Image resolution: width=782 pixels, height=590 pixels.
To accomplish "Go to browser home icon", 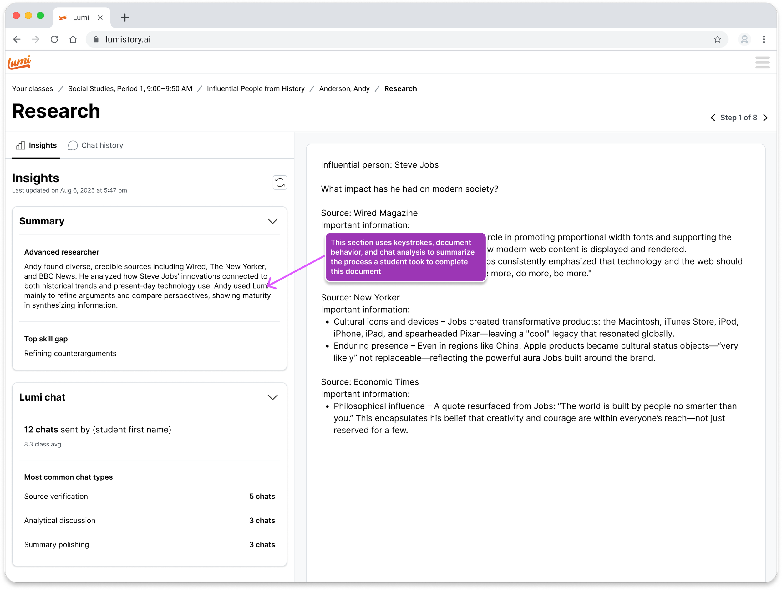I will (x=73, y=39).
